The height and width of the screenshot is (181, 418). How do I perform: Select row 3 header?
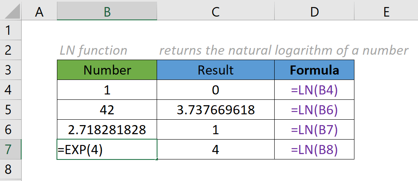coord(10,70)
